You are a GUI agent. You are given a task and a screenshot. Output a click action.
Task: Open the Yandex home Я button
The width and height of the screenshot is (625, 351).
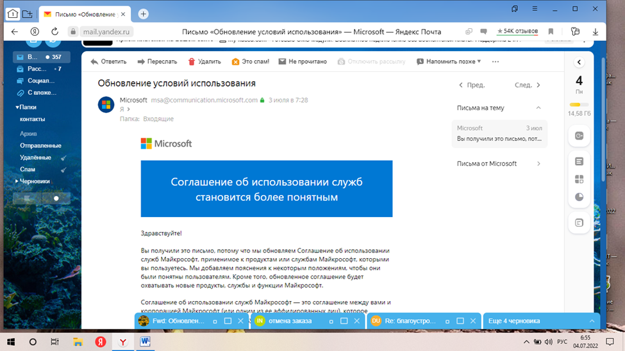pyautogui.click(x=35, y=31)
